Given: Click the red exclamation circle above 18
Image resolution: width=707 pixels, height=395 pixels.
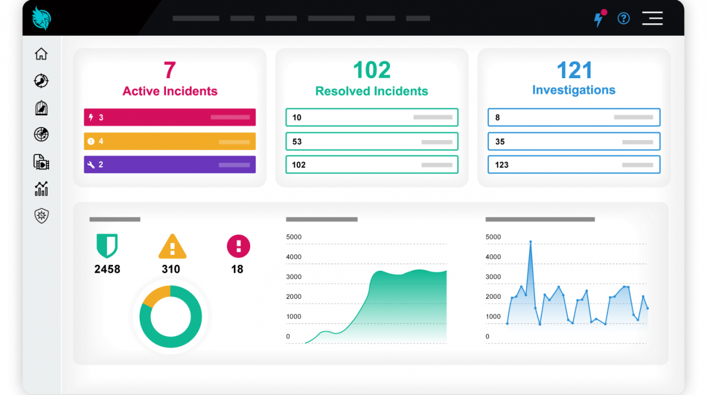Looking at the screenshot, I should [238, 246].
